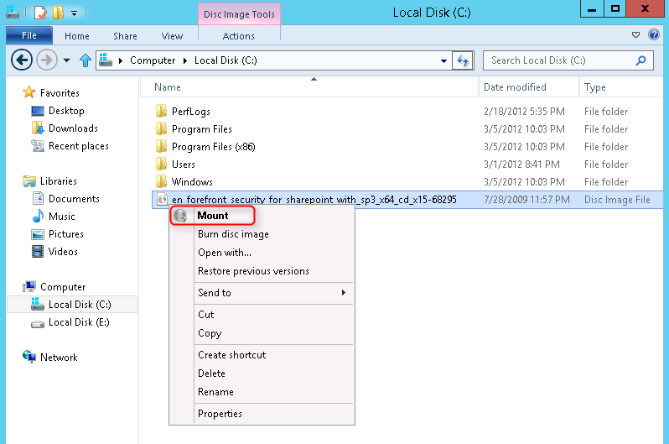This screenshot has height=444, width=669.
Task: Choose Restore previous versions
Action: click(262, 271)
